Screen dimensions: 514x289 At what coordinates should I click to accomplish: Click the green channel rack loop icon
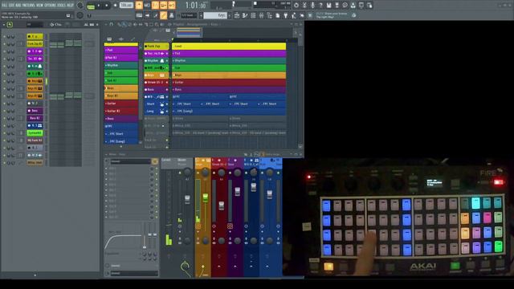(x=10, y=25)
